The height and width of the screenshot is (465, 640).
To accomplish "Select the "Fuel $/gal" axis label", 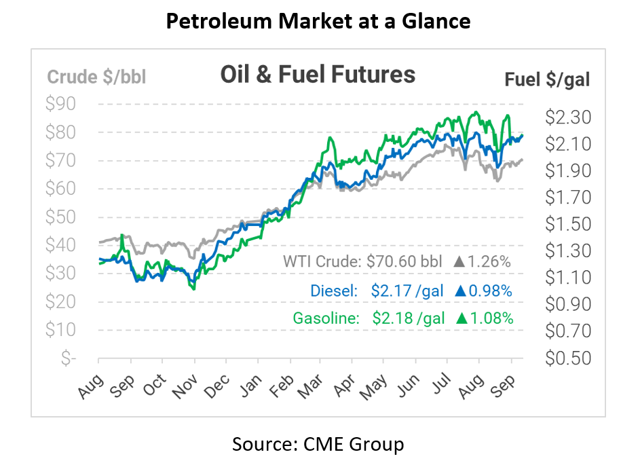I will coord(547,79).
